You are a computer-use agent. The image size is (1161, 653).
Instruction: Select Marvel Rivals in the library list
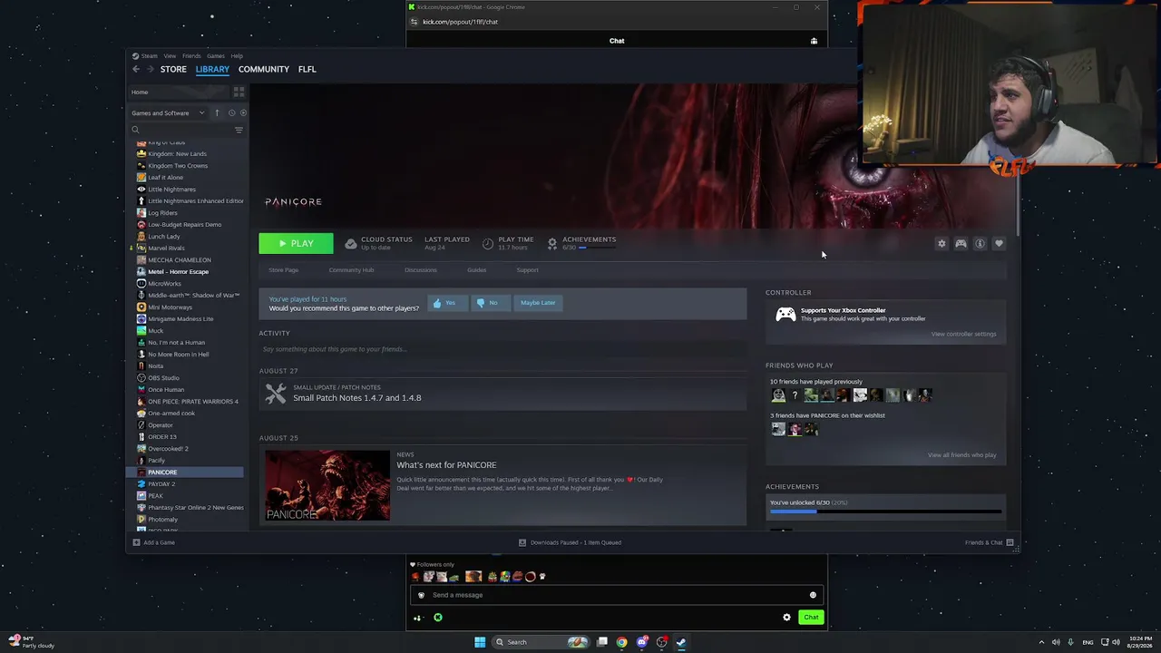tap(166, 249)
